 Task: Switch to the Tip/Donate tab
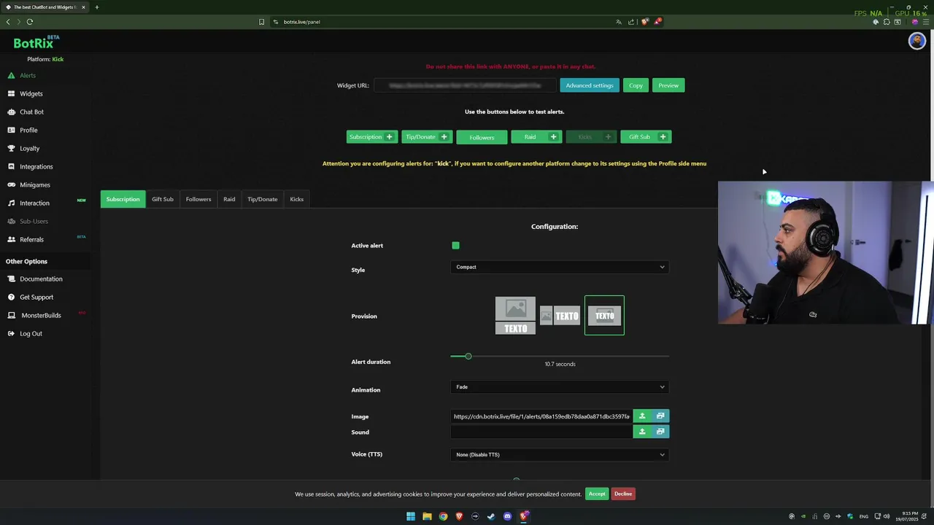263,199
